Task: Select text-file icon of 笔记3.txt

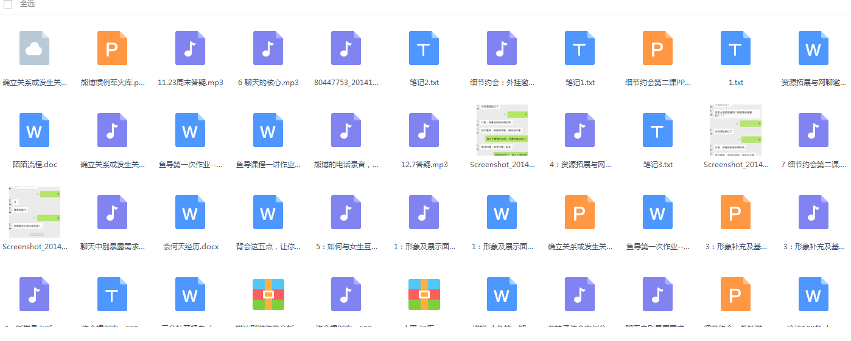Action: pos(657,130)
